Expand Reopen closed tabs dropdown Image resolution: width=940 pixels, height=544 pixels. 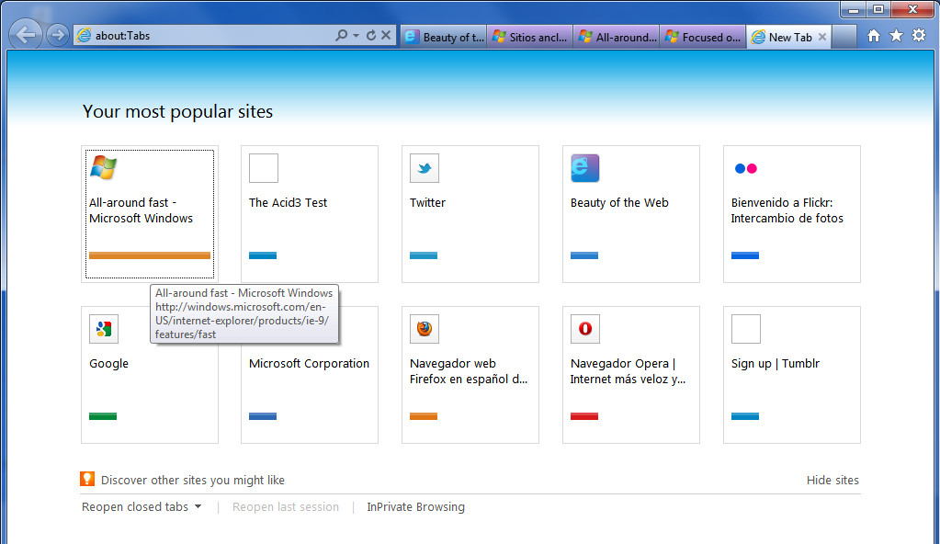click(142, 507)
